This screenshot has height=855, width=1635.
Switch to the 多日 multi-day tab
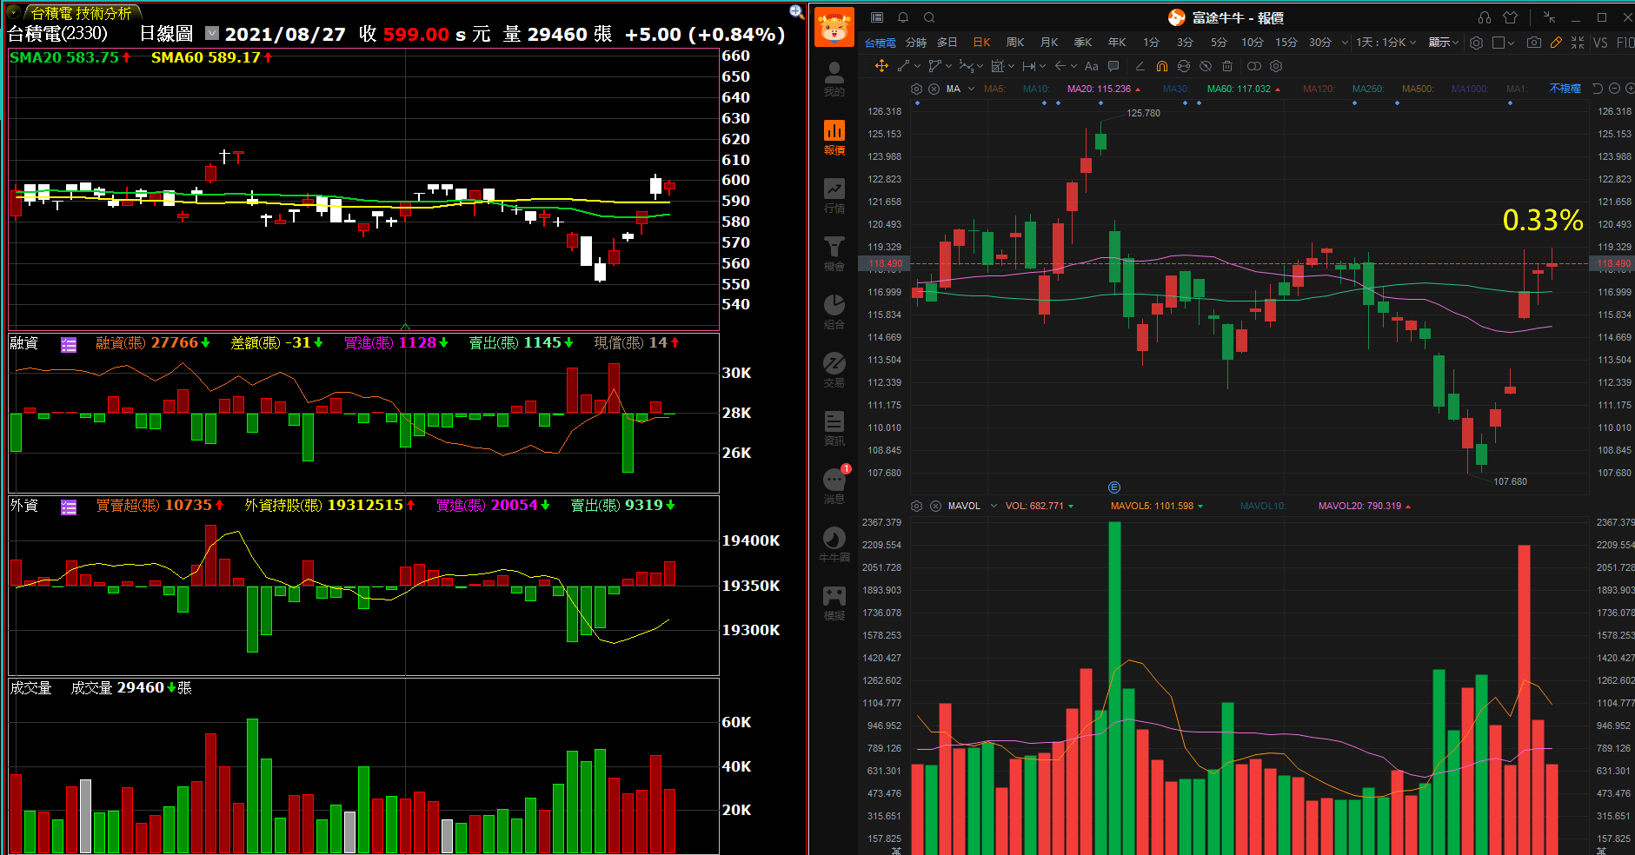coord(947,43)
